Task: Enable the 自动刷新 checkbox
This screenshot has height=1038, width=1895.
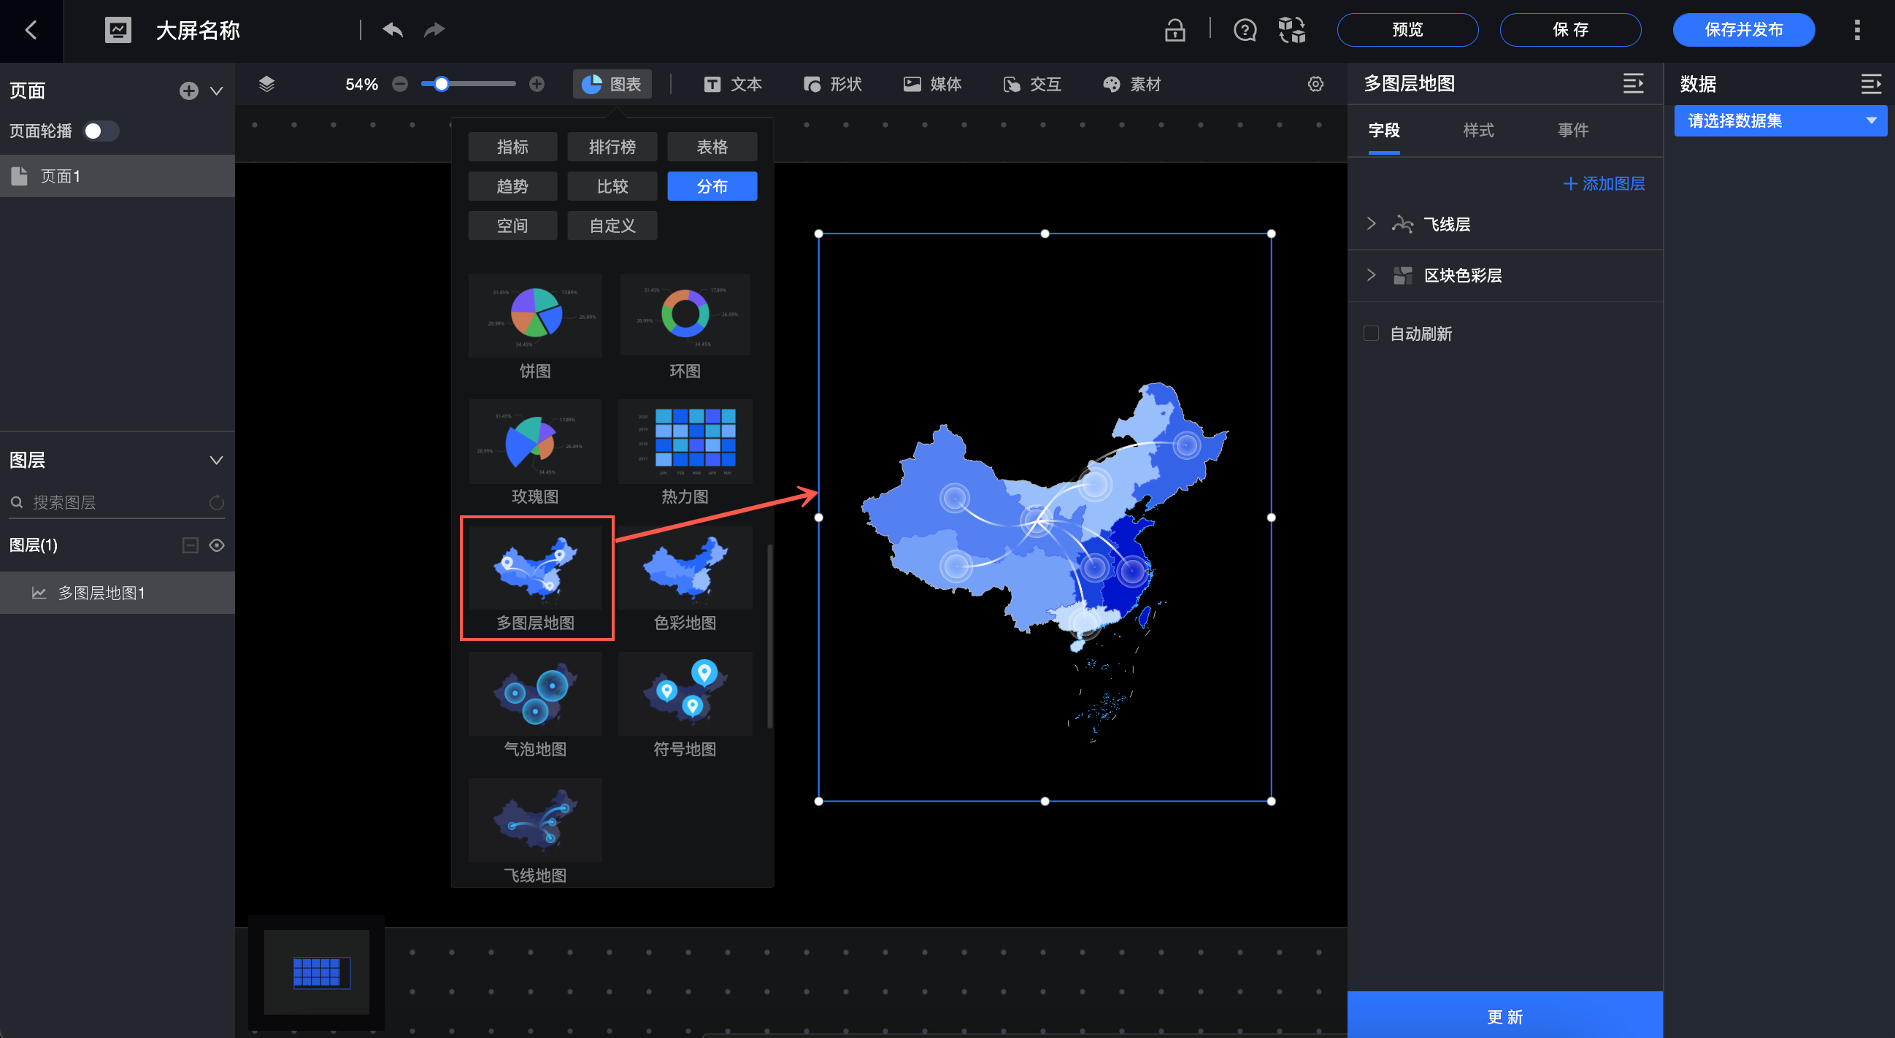Action: click(x=1371, y=334)
